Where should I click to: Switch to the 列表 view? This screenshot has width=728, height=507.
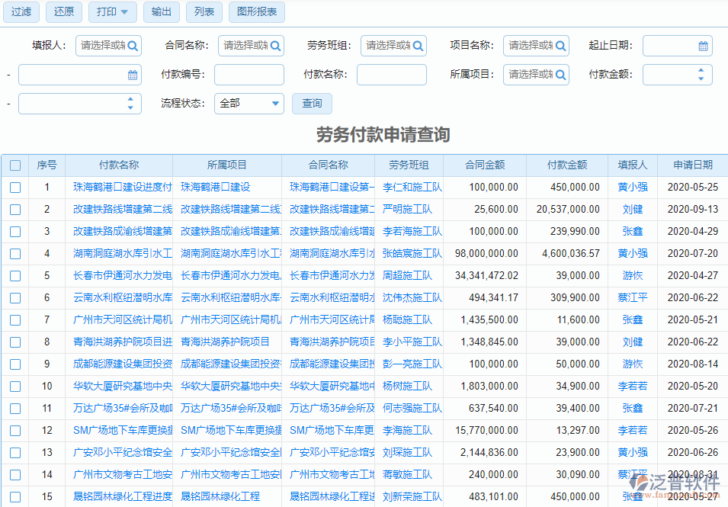[204, 12]
